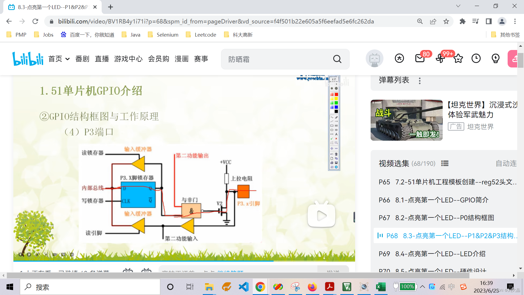Toggle the video list view mode icon
The height and width of the screenshot is (295, 524).
coord(445,163)
